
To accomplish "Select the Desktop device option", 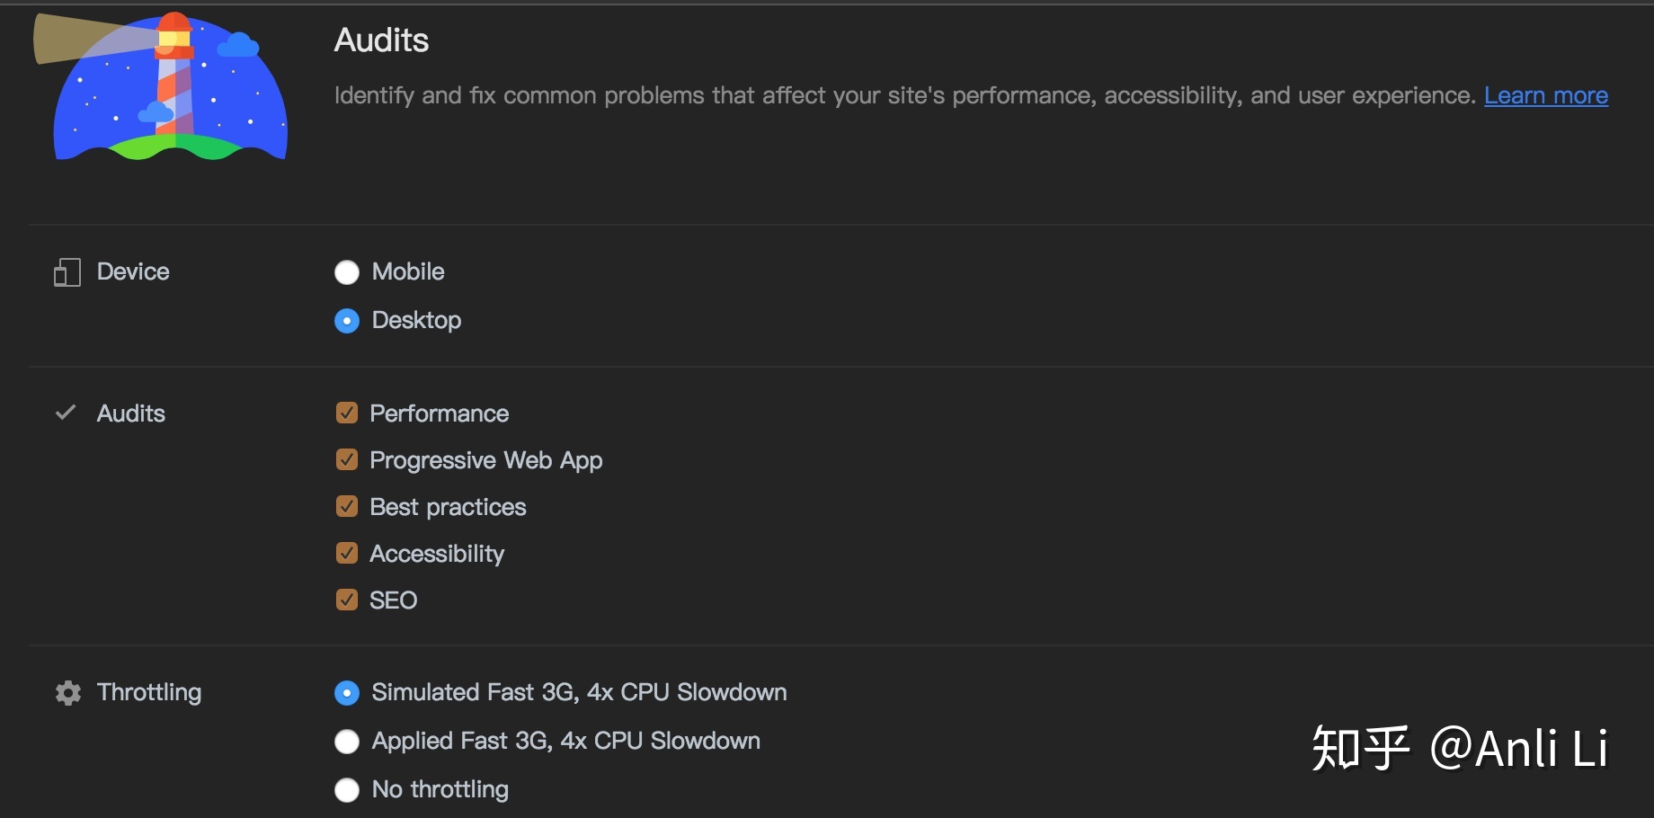I will (347, 321).
